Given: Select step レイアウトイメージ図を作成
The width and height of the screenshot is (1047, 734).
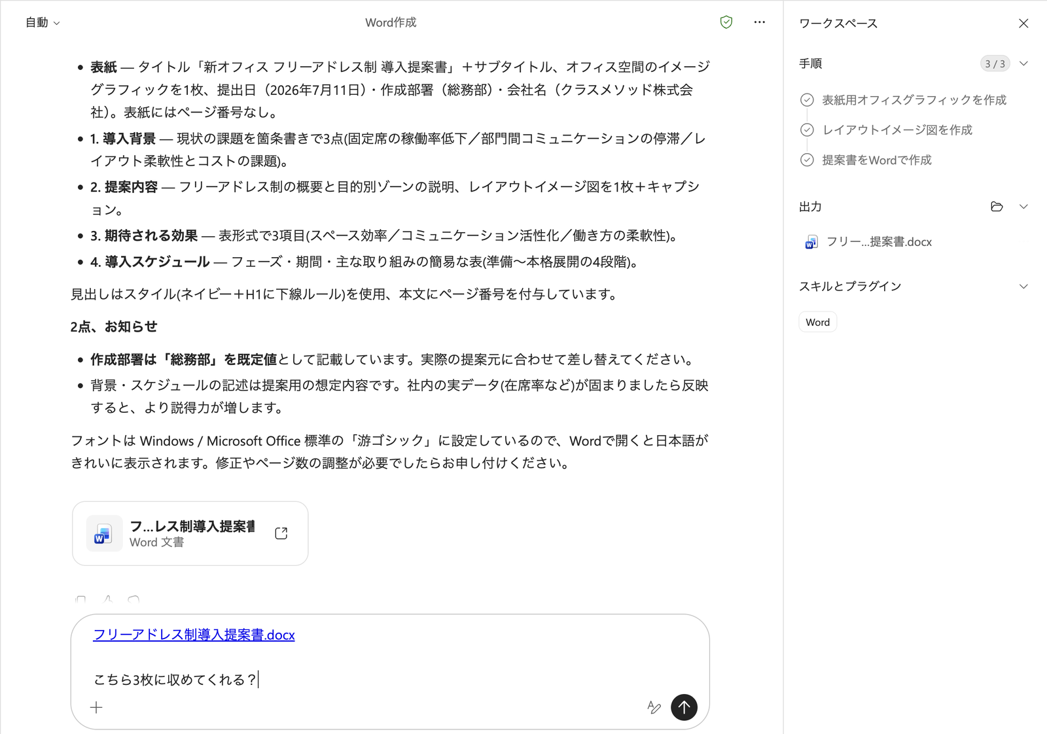Looking at the screenshot, I should (887, 130).
